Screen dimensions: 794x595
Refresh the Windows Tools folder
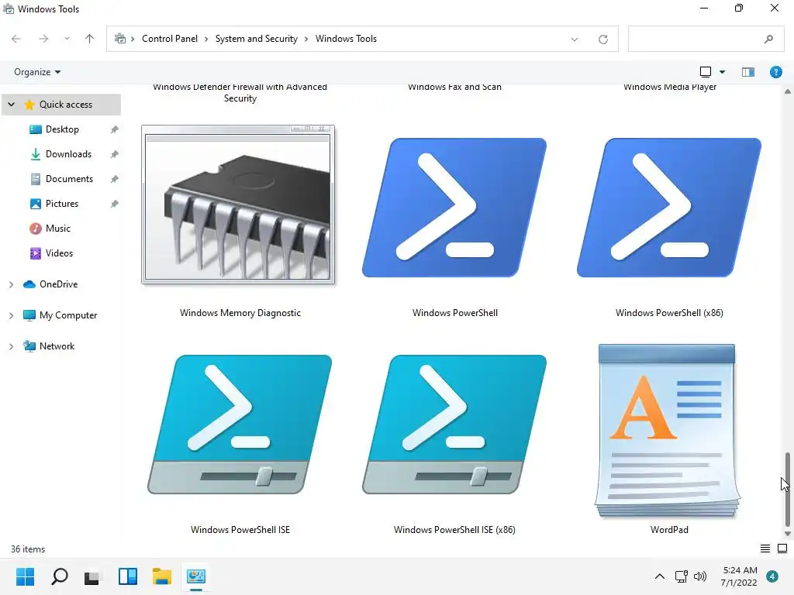603,40
